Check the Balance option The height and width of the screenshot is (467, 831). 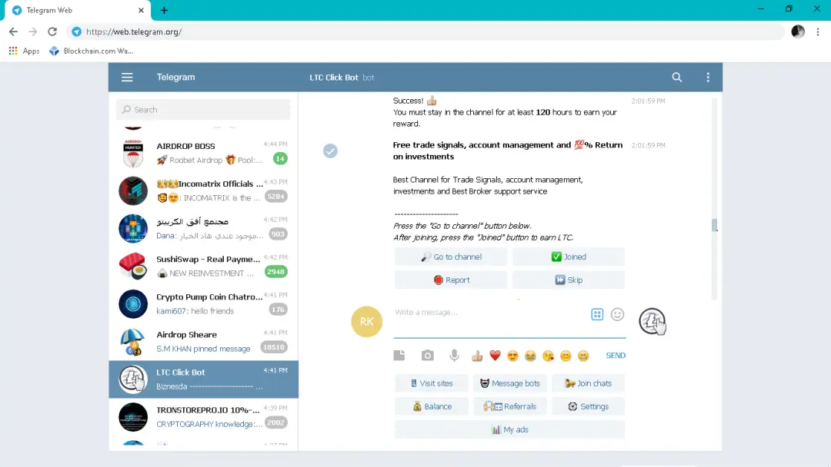pyautogui.click(x=432, y=406)
